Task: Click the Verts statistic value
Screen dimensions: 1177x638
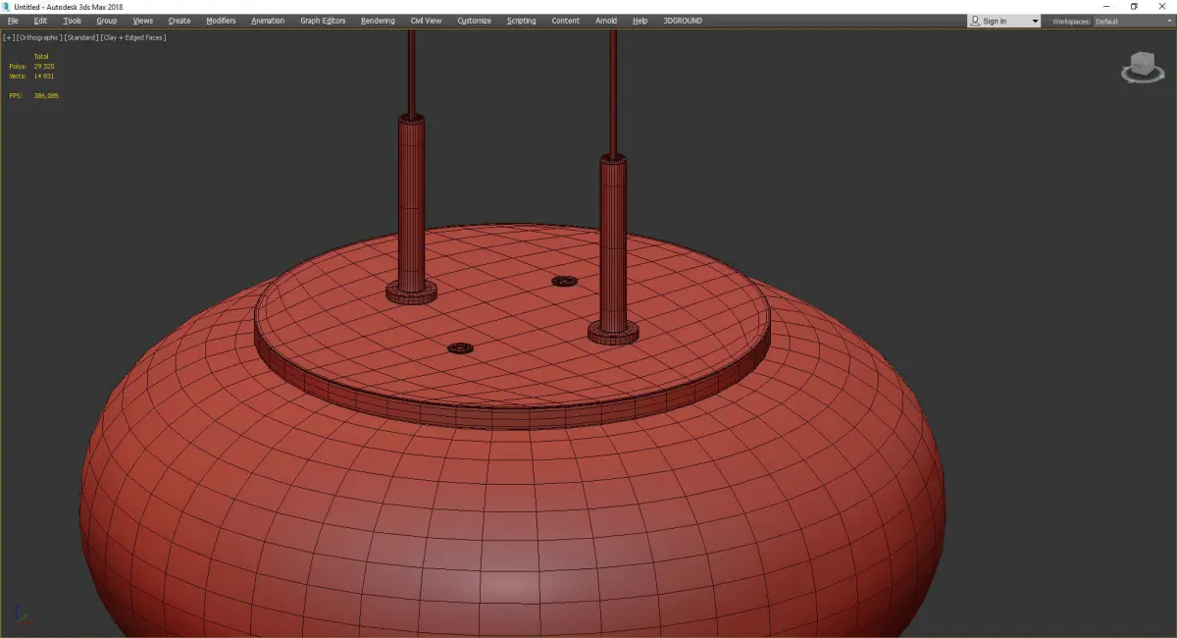Action: click(43, 76)
